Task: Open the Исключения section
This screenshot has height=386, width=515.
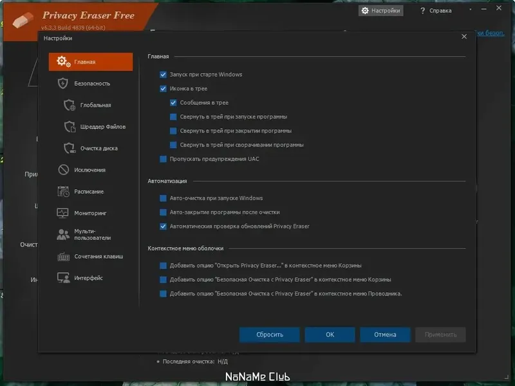Action: [x=91, y=170]
